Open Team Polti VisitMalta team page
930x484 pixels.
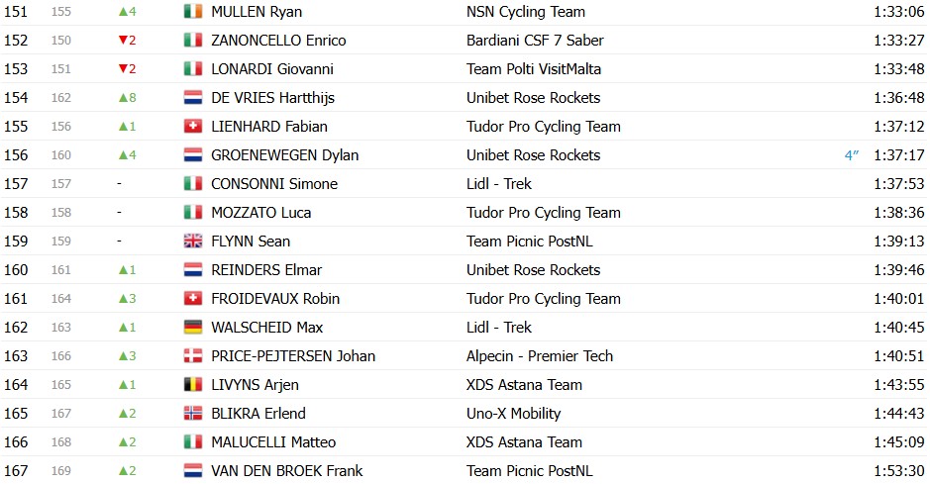[533, 68]
